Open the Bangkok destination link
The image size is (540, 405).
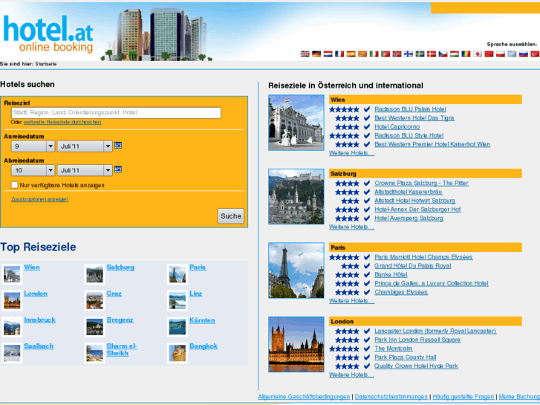tap(204, 346)
